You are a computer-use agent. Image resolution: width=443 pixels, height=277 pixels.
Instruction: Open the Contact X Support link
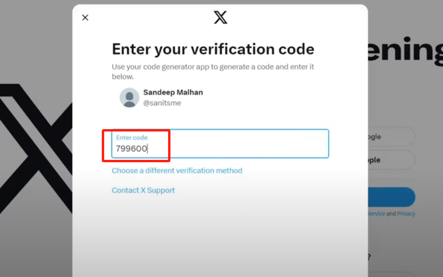(x=143, y=190)
